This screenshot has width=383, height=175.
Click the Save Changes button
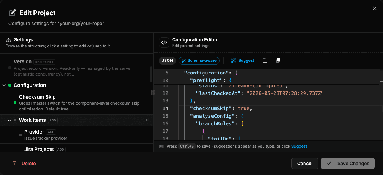click(348, 164)
